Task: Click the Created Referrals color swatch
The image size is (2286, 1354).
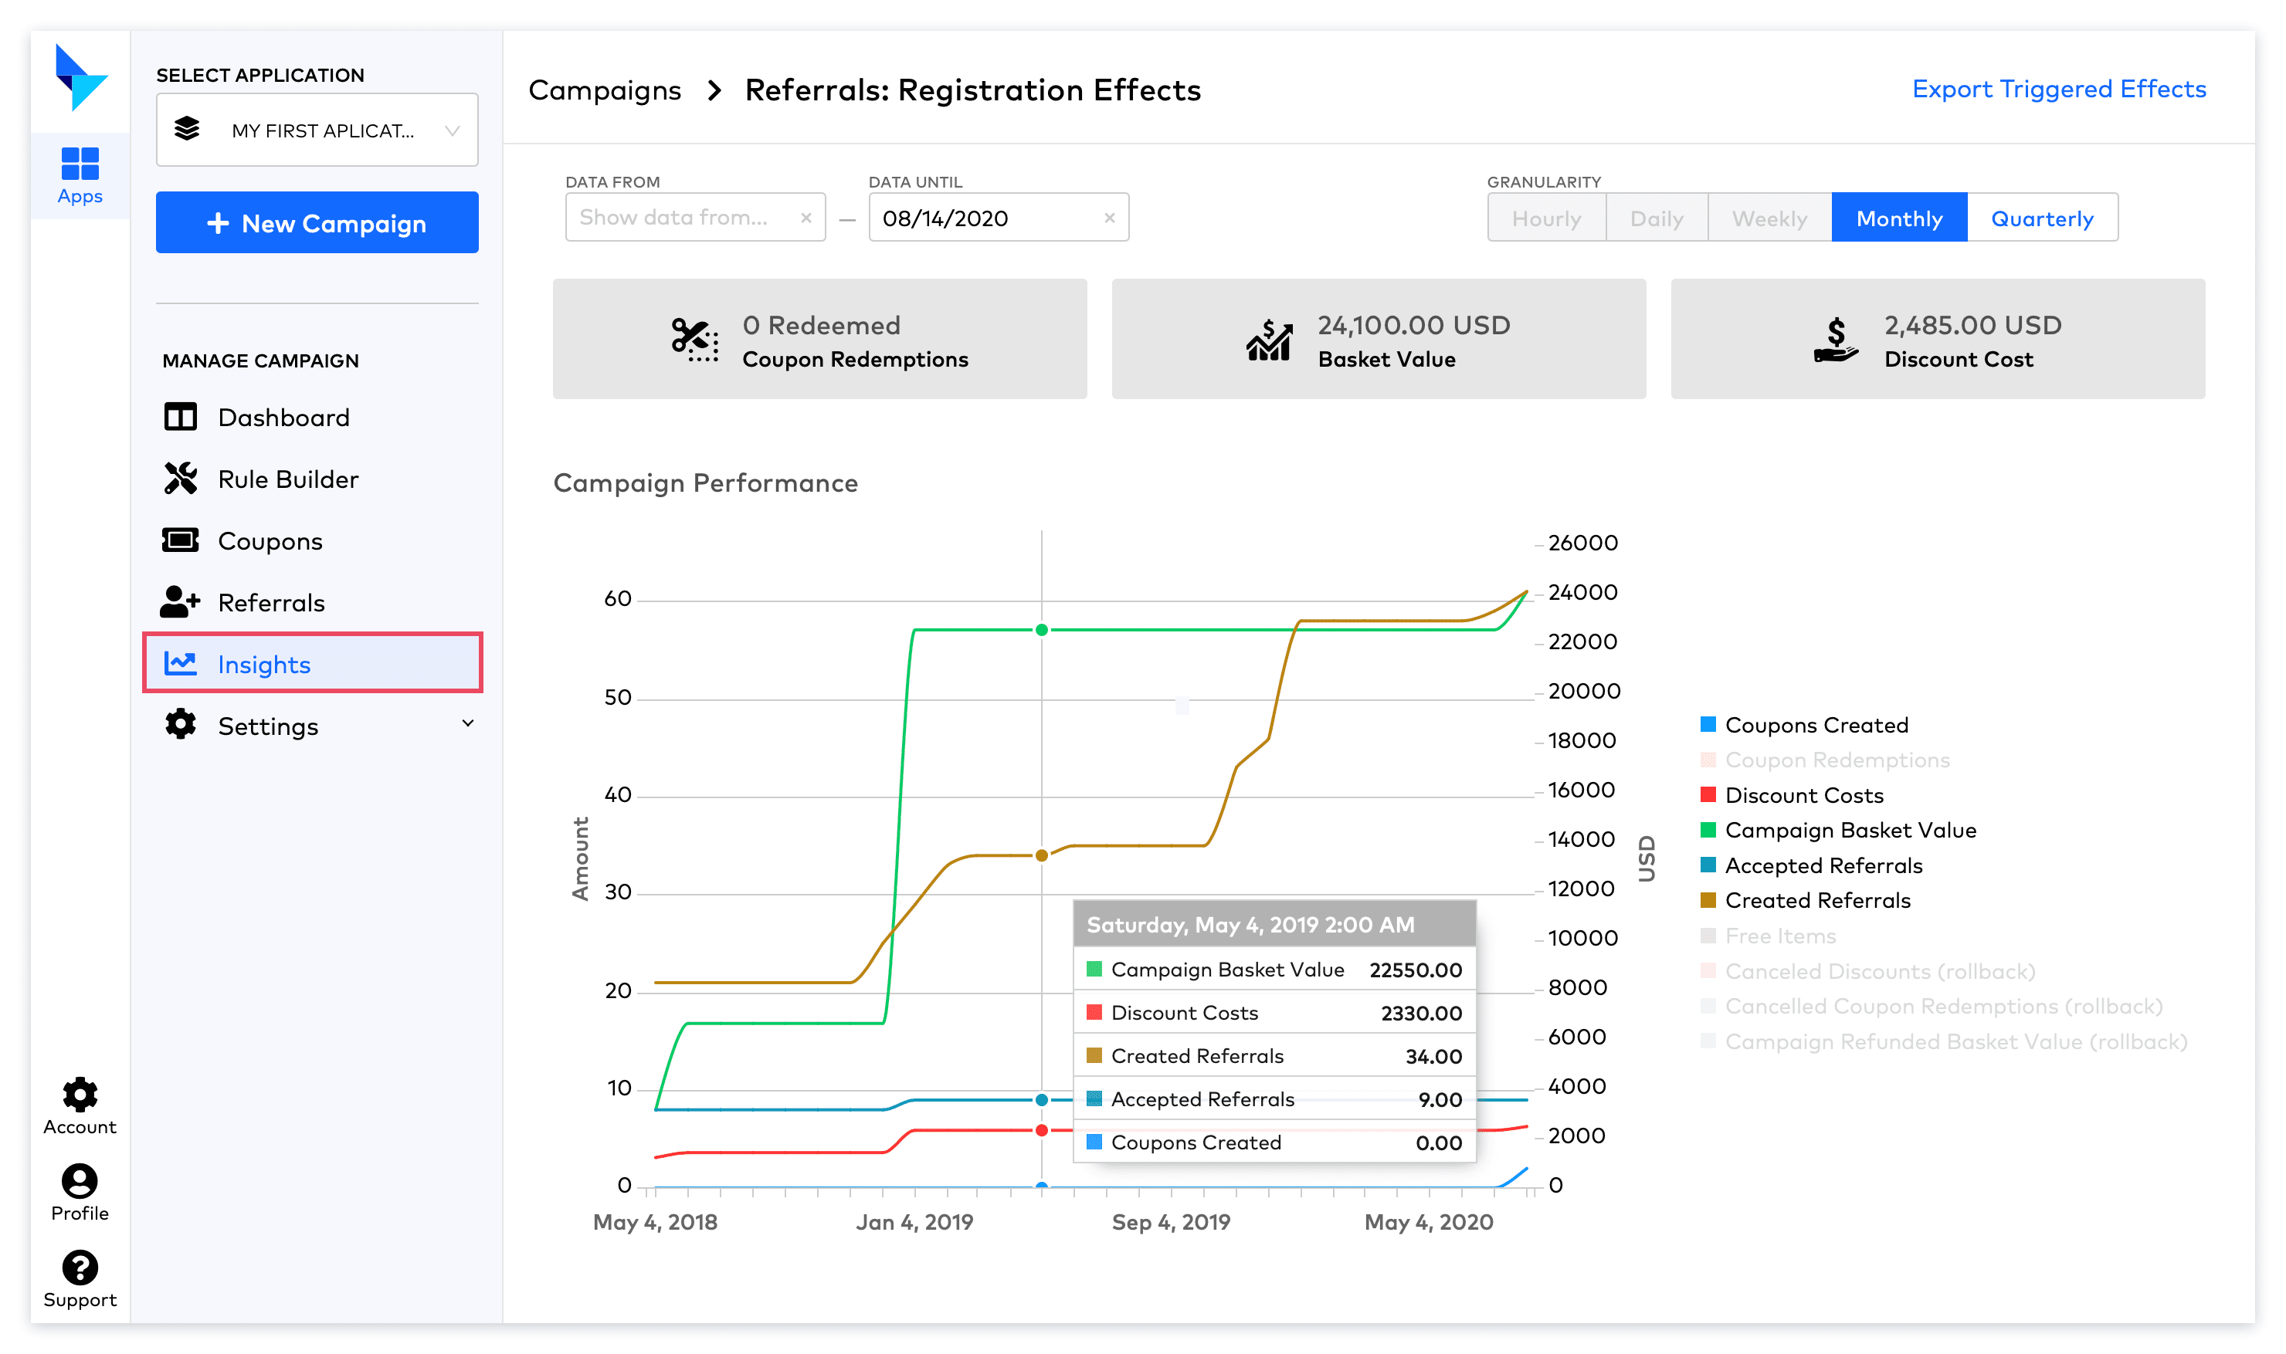Action: point(1708,901)
